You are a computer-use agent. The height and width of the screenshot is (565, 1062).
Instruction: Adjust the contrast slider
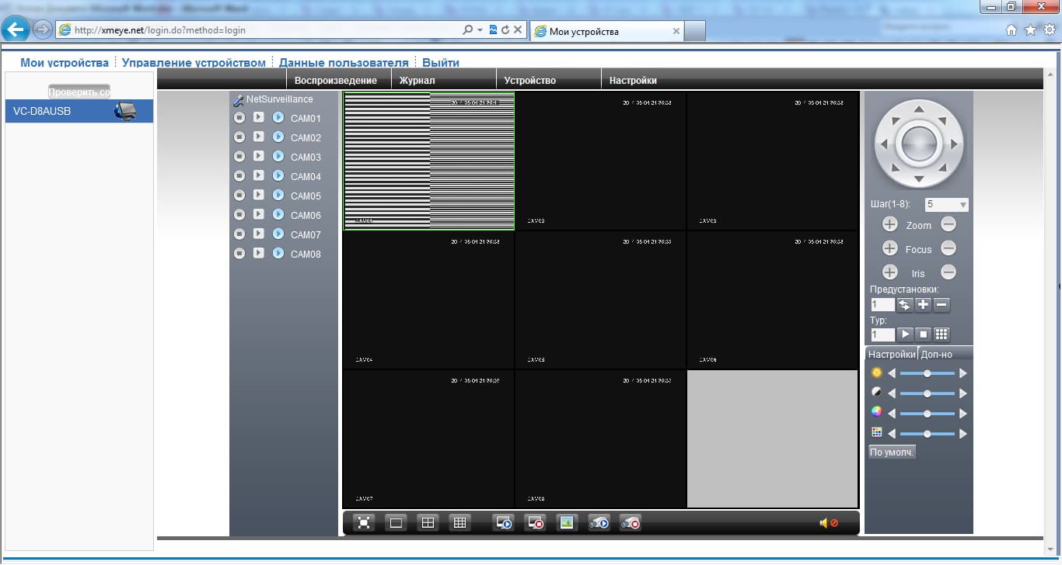[x=927, y=393]
